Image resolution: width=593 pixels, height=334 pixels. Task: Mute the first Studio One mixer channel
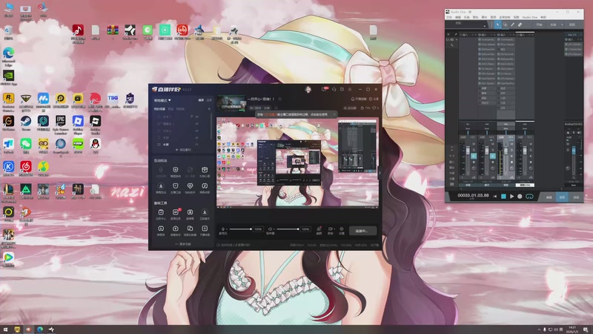[x=474, y=144]
